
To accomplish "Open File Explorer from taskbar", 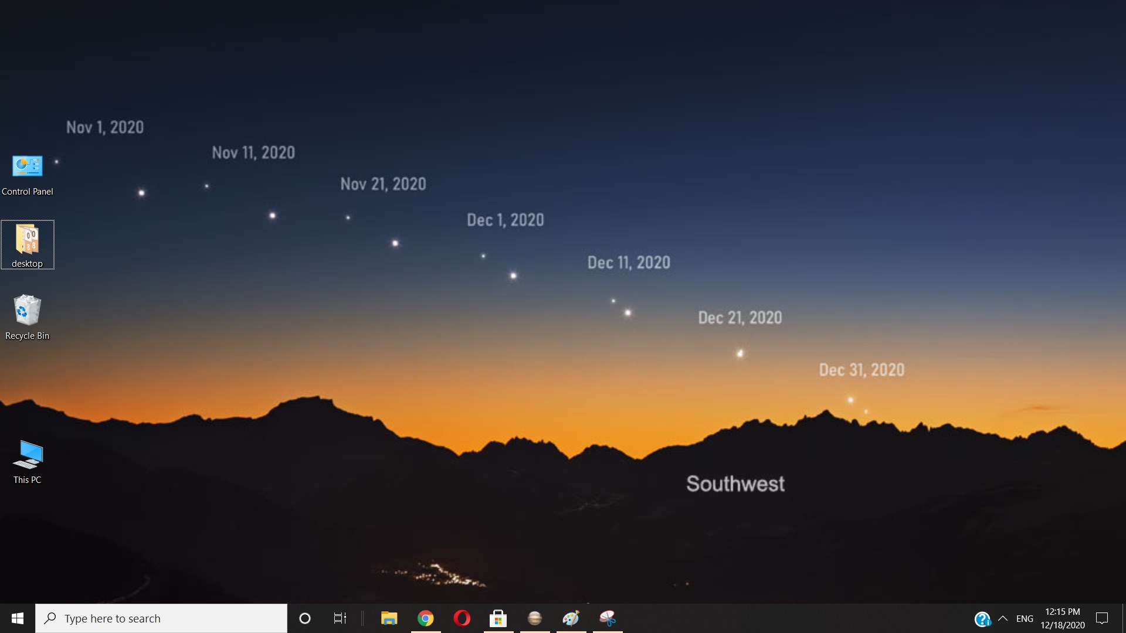I will (388, 618).
